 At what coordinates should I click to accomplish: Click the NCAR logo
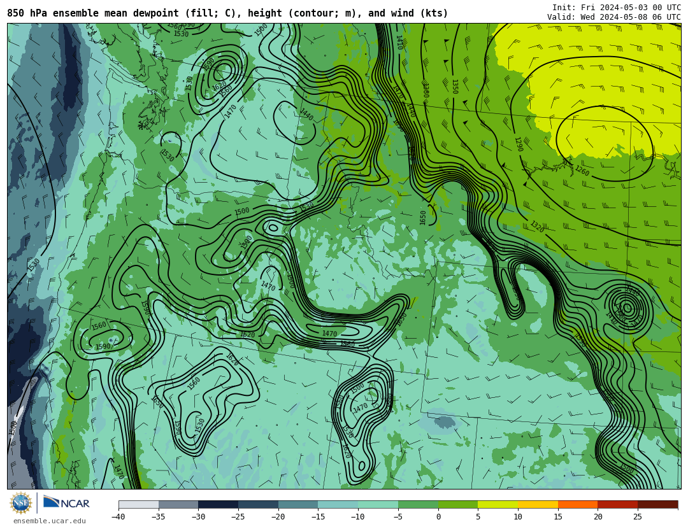click(66, 503)
